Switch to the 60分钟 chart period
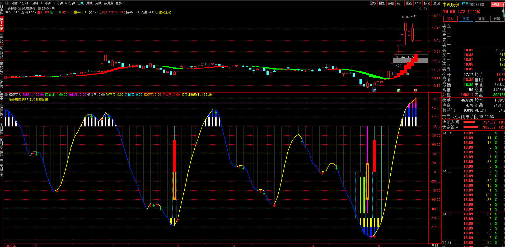Viewport: 505px width, 247px height. tap(70, 3)
